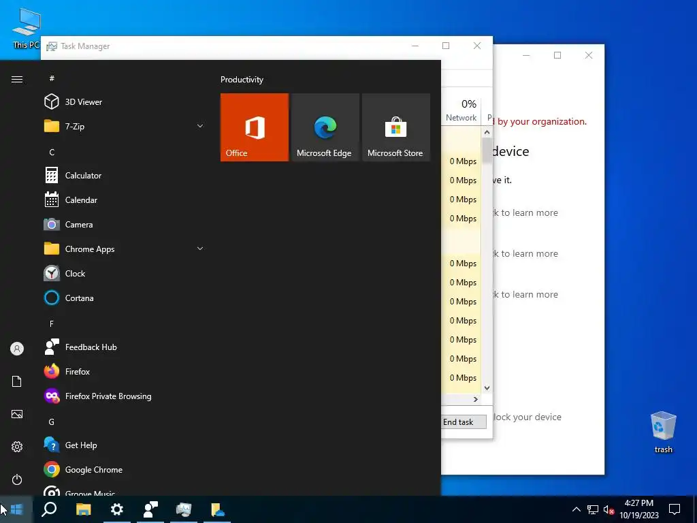Click lock your device text in rear window
This screenshot has height=523, width=697.
click(x=528, y=417)
